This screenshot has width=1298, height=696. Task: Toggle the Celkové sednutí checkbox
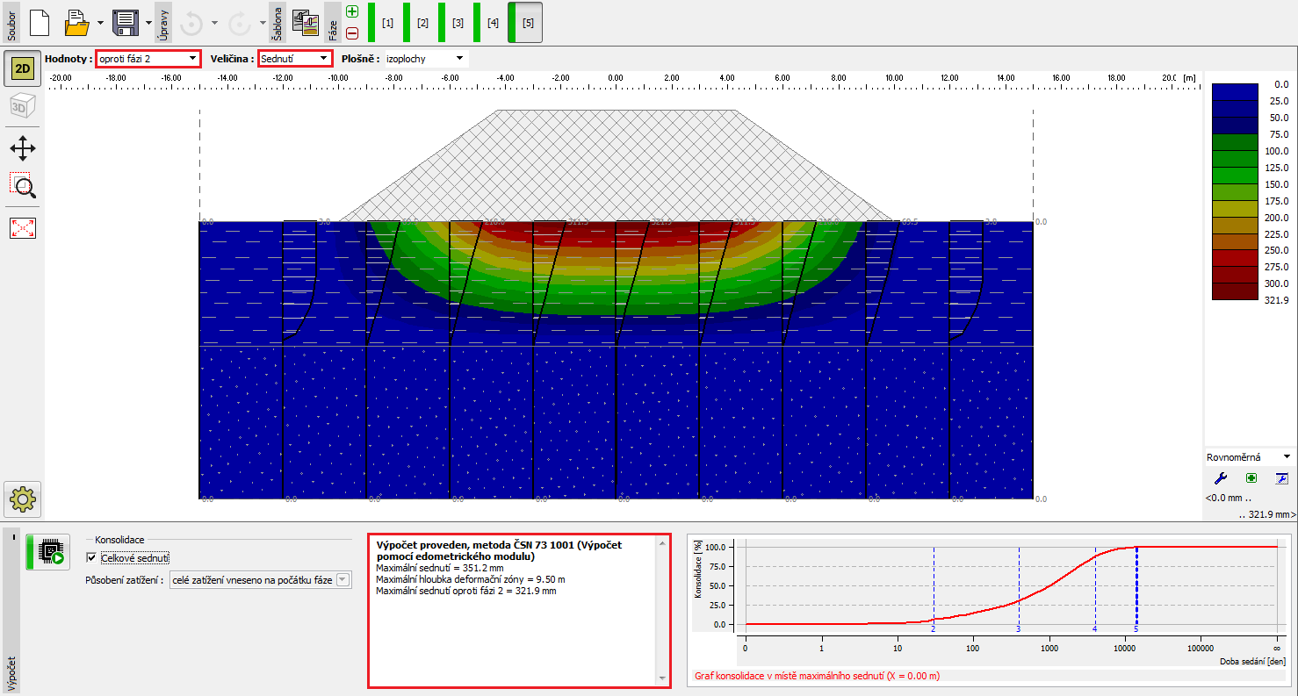(x=92, y=557)
